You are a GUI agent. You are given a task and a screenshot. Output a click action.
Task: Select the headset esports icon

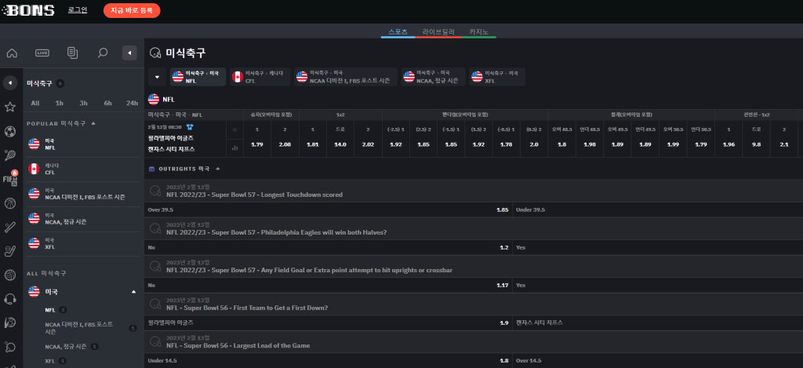point(9,299)
